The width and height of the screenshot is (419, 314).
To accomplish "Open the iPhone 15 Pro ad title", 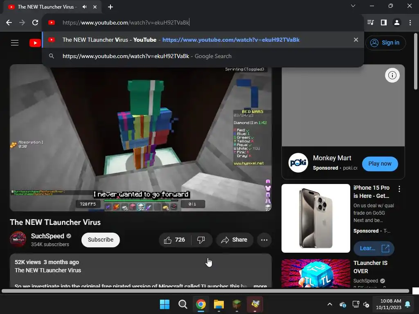I will [372, 192].
